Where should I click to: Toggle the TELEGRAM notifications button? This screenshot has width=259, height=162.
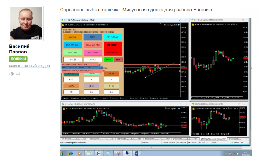click(x=113, y=37)
